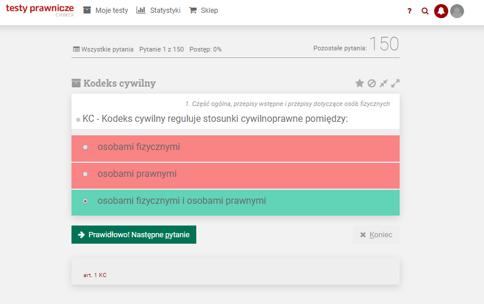Open notifications via the bell icon
Screen dimensions: 484x304
441,11
